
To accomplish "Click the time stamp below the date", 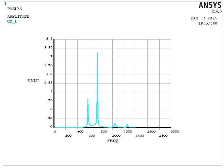I will coord(208,23).
